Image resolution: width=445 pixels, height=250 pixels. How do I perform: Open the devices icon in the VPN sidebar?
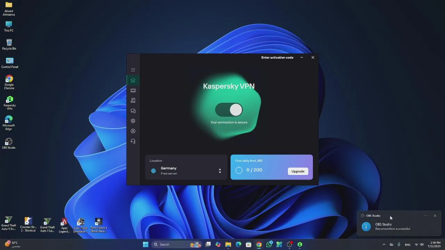(133, 111)
